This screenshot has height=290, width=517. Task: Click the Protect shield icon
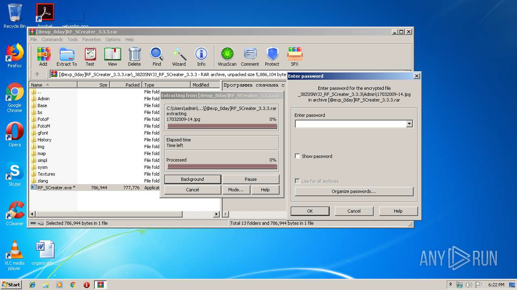pyautogui.click(x=272, y=56)
